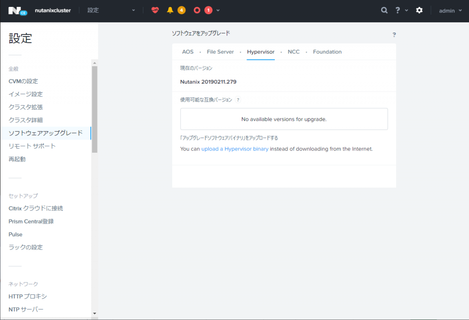Open the tasks circle icon
The height and width of the screenshot is (320, 469).
point(197,10)
